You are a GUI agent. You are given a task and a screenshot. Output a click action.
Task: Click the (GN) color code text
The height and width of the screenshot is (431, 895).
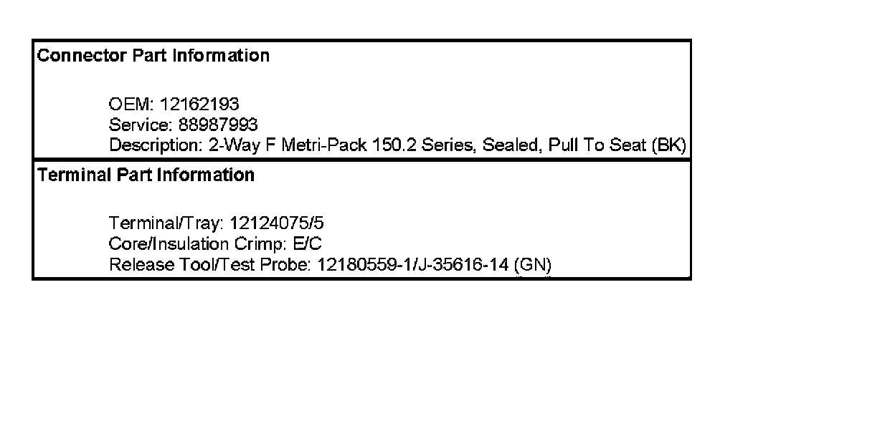(532, 265)
